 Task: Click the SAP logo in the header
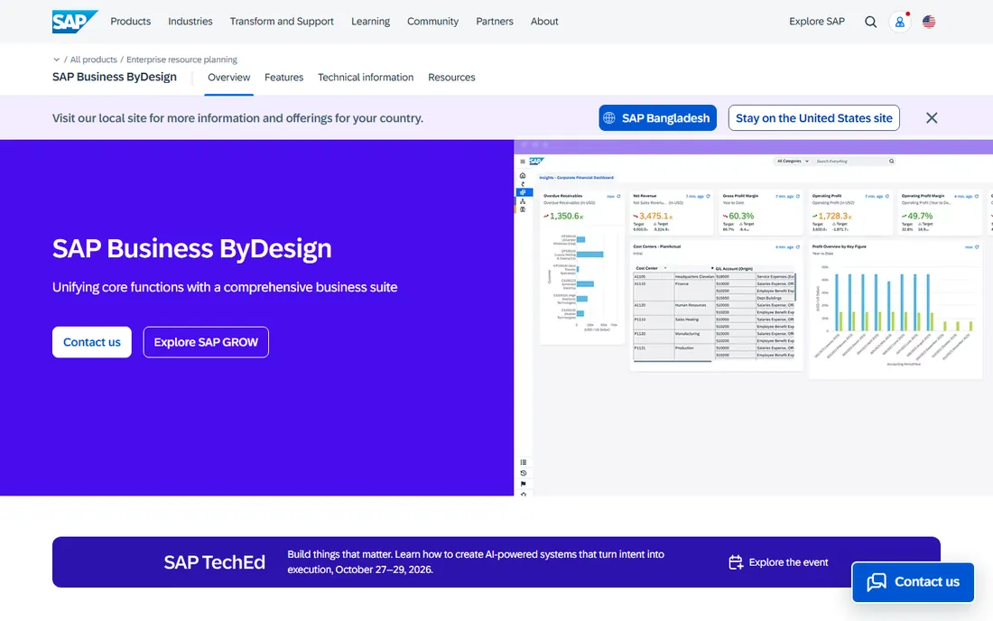(x=75, y=22)
